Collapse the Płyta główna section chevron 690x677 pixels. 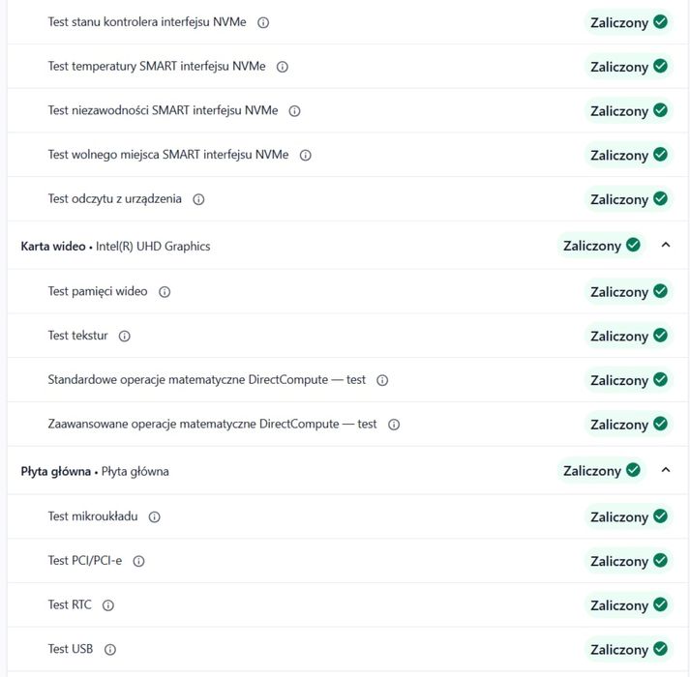665,470
